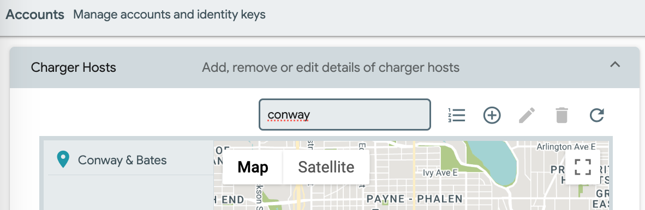The width and height of the screenshot is (645, 210).
Task: Click the Ivy Ave E street label
Action: tap(440, 174)
